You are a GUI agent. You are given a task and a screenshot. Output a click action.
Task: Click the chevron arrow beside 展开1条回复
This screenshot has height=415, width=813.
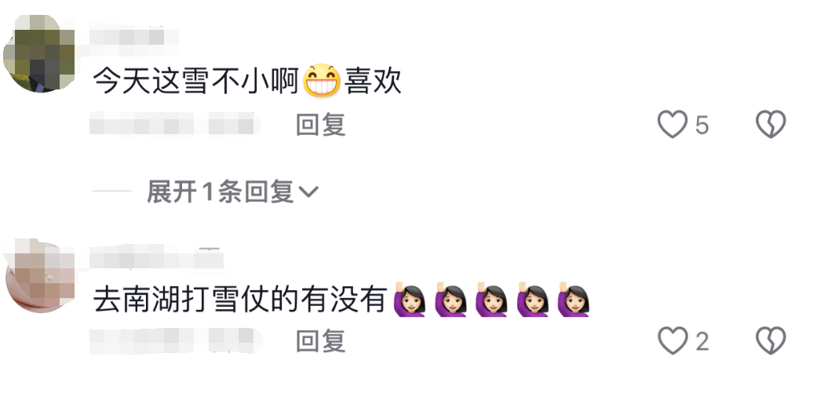pos(308,192)
